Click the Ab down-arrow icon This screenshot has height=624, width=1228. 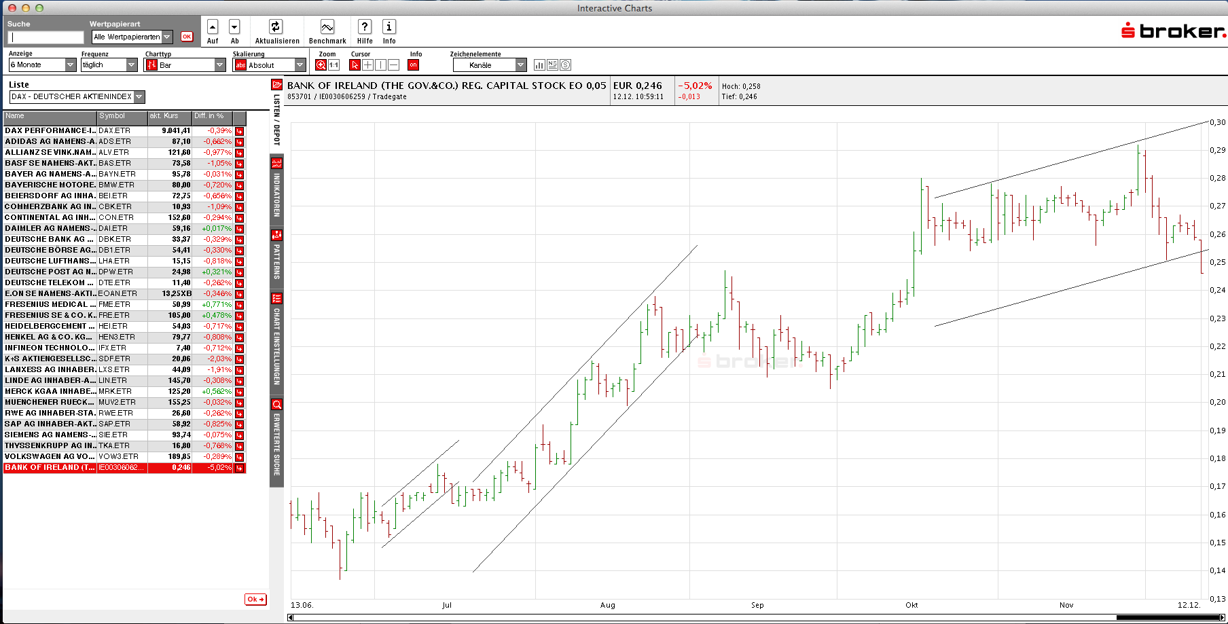(x=234, y=27)
